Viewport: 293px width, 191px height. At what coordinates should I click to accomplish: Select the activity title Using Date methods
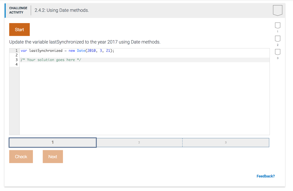click(61, 10)
